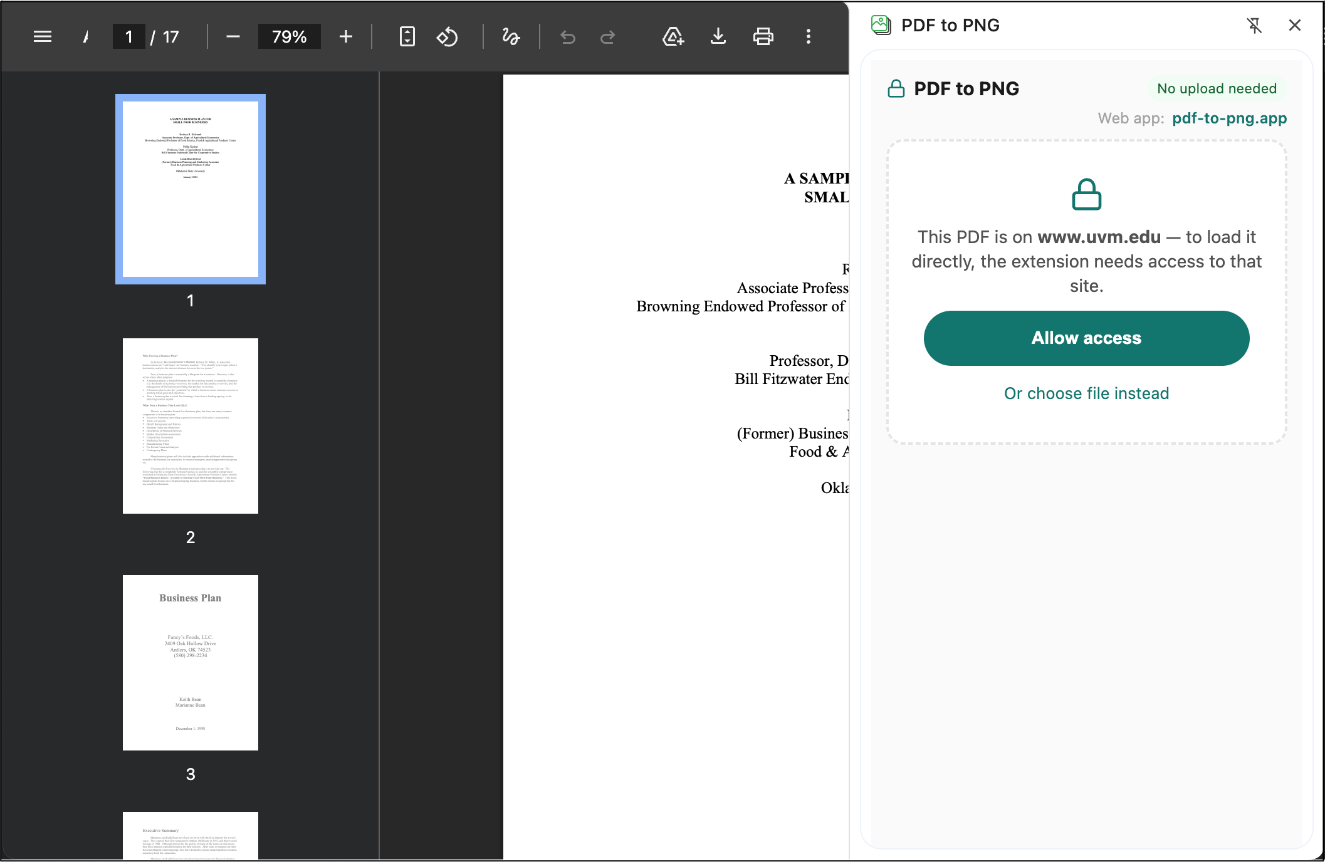1325x862 pixels.
Task: Enable the drawing annotation tool
Action: click(x=511, y=36)
